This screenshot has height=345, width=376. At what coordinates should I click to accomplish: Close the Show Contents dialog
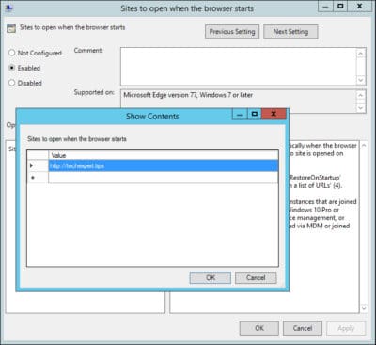pyautogui.click(x=274, y=114)
